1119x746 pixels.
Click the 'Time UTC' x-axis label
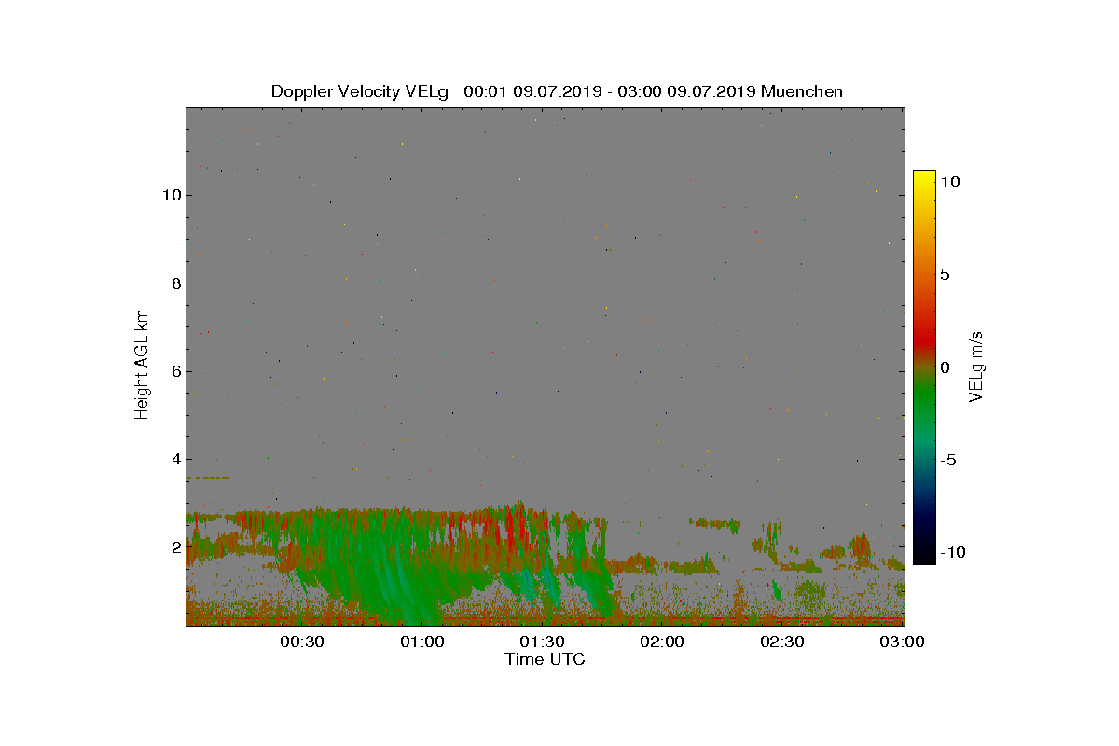click(546, 659)
